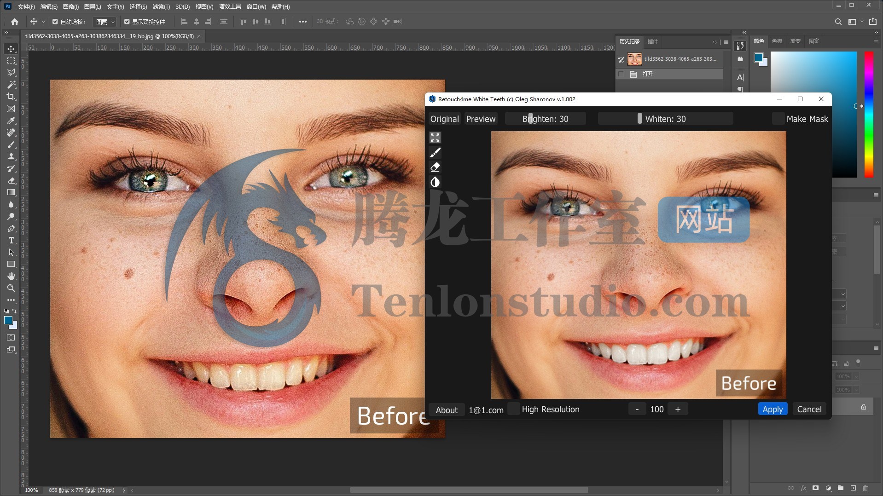The height and width of the screenshot is (496, 883).
Task: Switch to the 渐变 tab
Action: pyautogui.click(x=796, y=41)
